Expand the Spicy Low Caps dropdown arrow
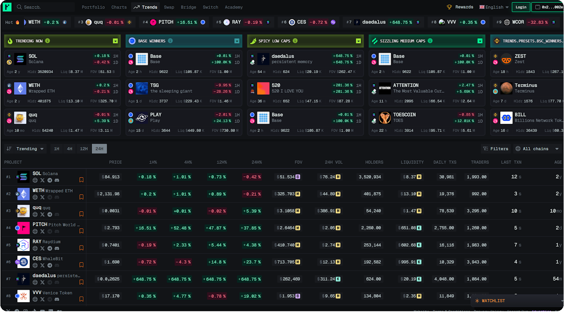Image resolution: width=564 pixels, height=312 pixels. tap(358, 41)
